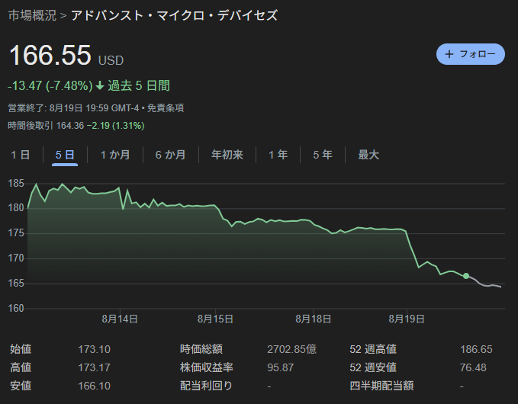Click the 時間後取引 164.36 after-hours text
Viewport: 518px width, 404px height.
46,126
